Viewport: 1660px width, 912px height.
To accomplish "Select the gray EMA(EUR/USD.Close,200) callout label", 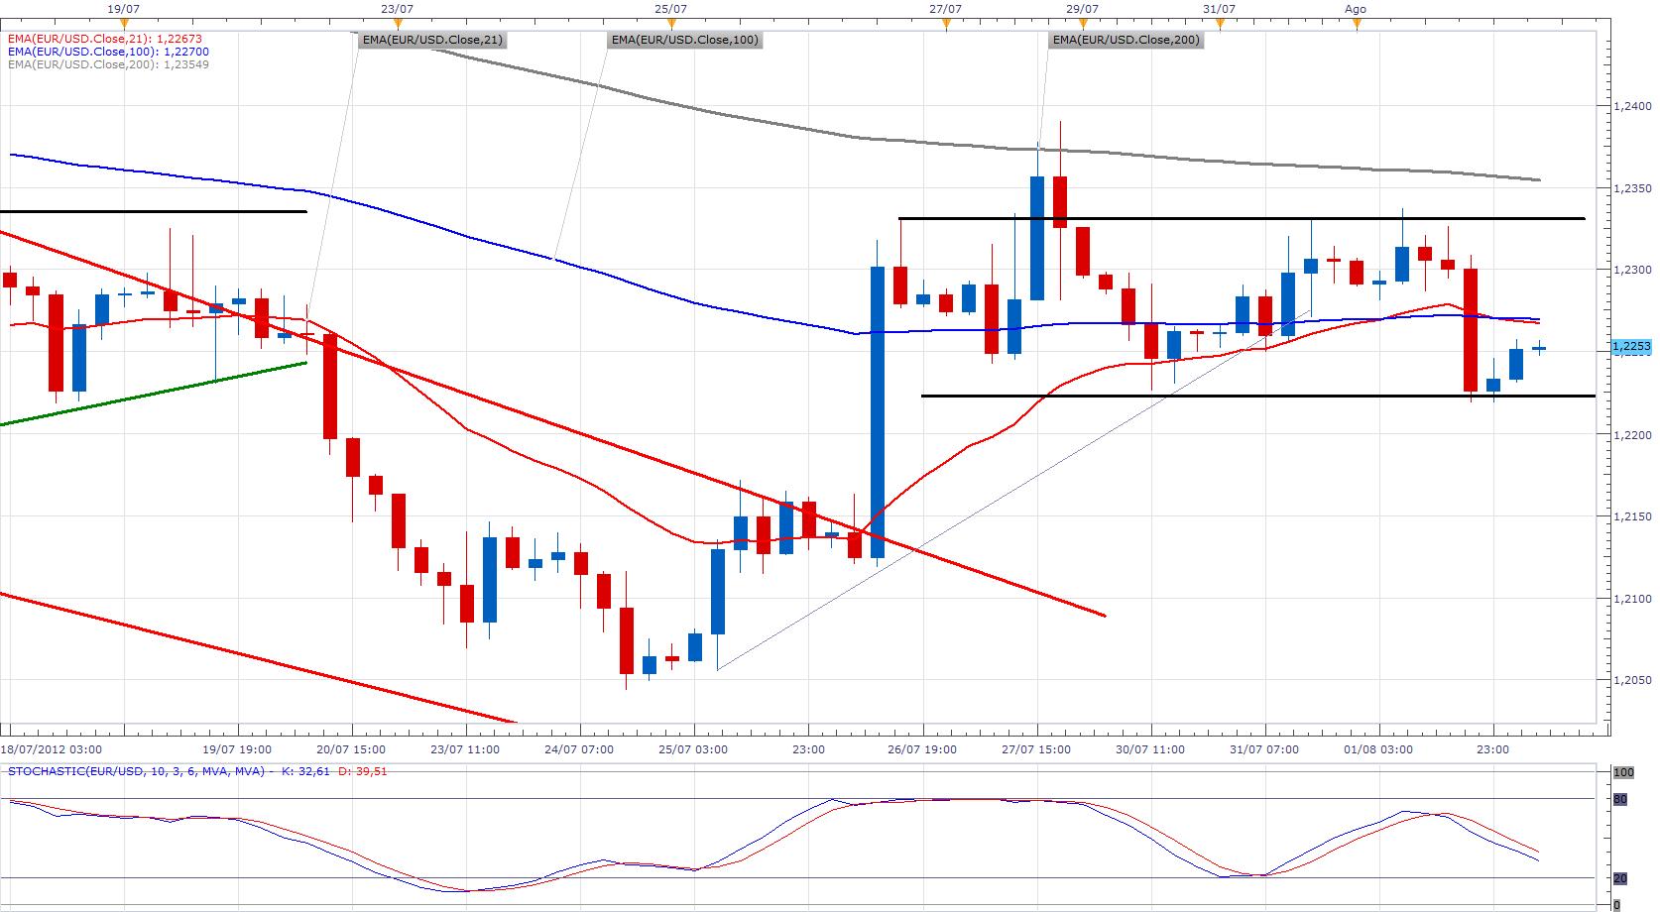I will coord(1126,41).
